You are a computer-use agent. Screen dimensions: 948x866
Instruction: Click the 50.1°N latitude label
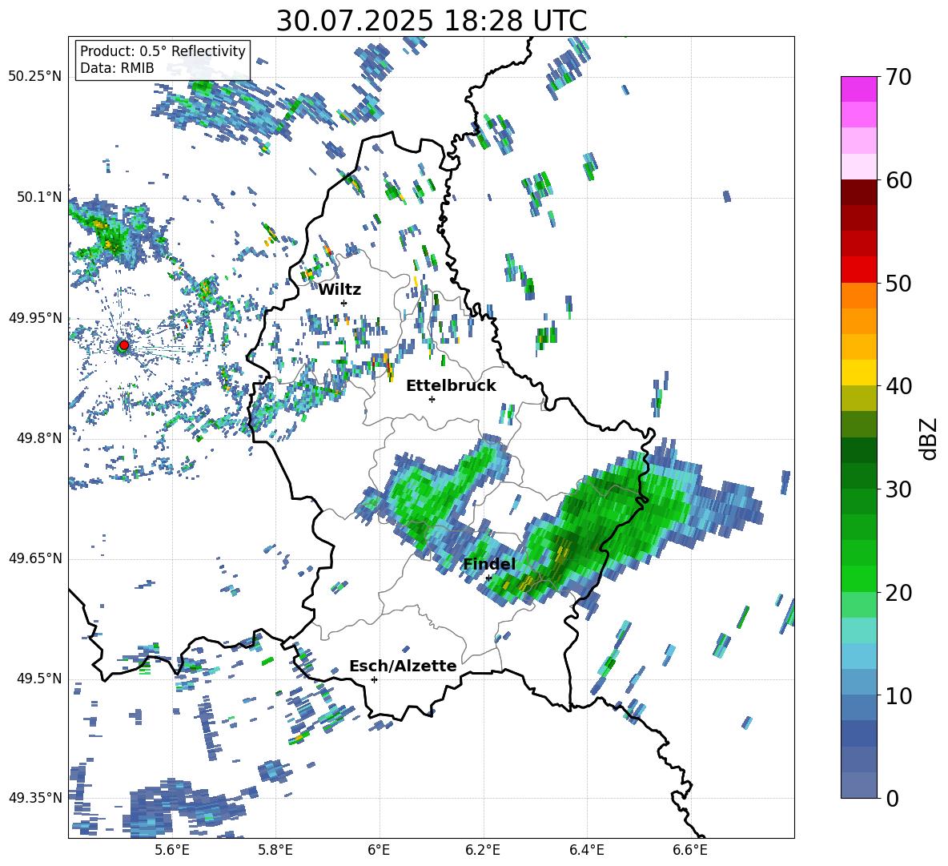[x=39, y=197]
